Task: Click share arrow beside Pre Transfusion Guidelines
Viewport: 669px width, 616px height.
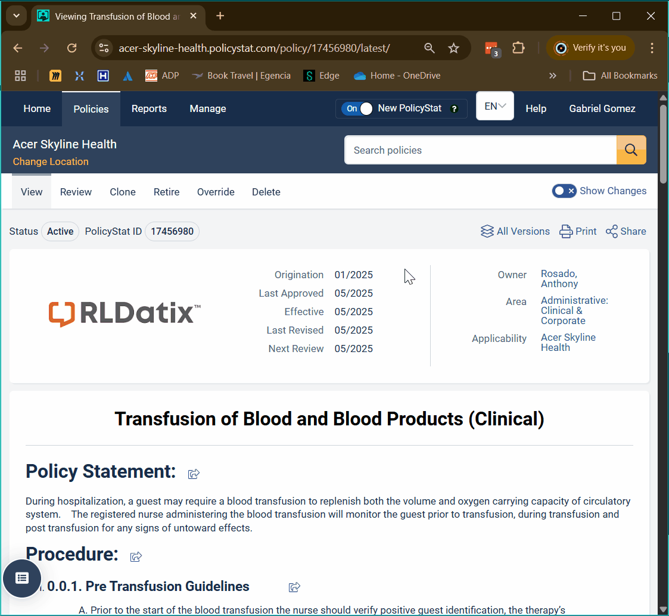Action: click(294, 587)
